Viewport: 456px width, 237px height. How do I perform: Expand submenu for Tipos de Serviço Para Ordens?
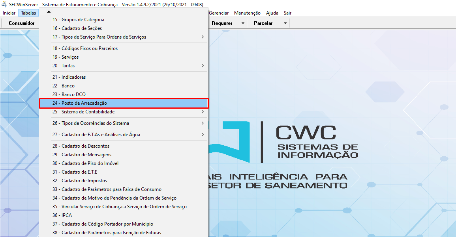coord(203,37)
